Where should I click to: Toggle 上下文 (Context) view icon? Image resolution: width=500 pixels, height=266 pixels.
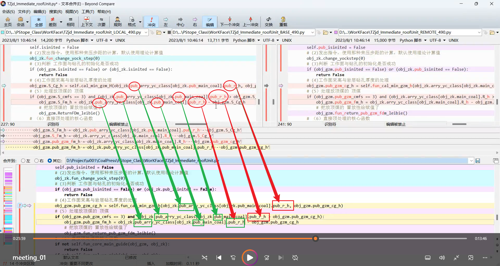point(87,22)
